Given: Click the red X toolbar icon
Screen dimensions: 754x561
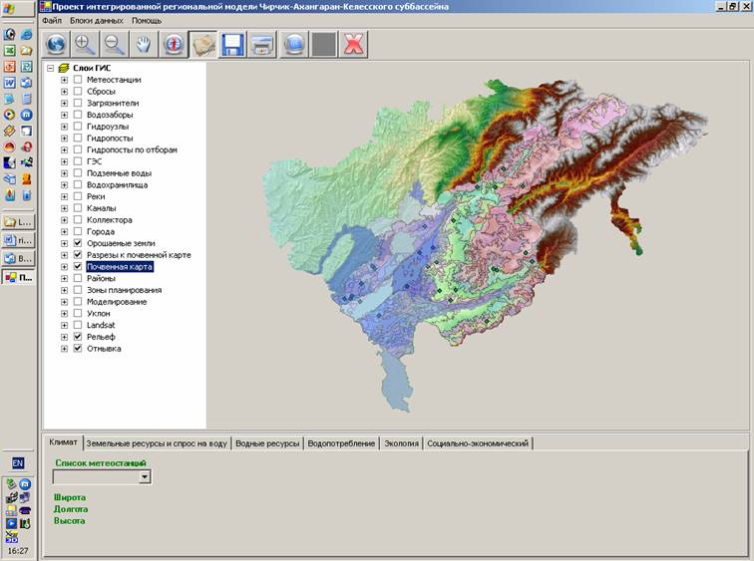Looking at the screenshot, I should (x=352, y=44).
